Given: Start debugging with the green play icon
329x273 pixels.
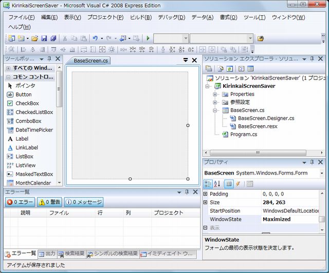Looking at the screenshot, I should tap(148, 38).
